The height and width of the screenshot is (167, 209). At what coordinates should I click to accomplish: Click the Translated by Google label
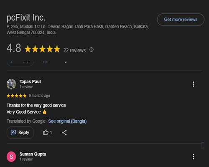(x=26, y=121)
